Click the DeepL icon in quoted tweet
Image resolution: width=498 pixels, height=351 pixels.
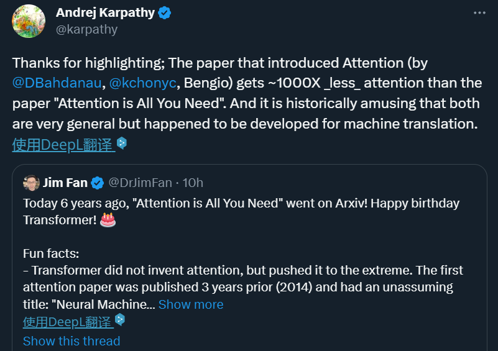coord(121,320)
